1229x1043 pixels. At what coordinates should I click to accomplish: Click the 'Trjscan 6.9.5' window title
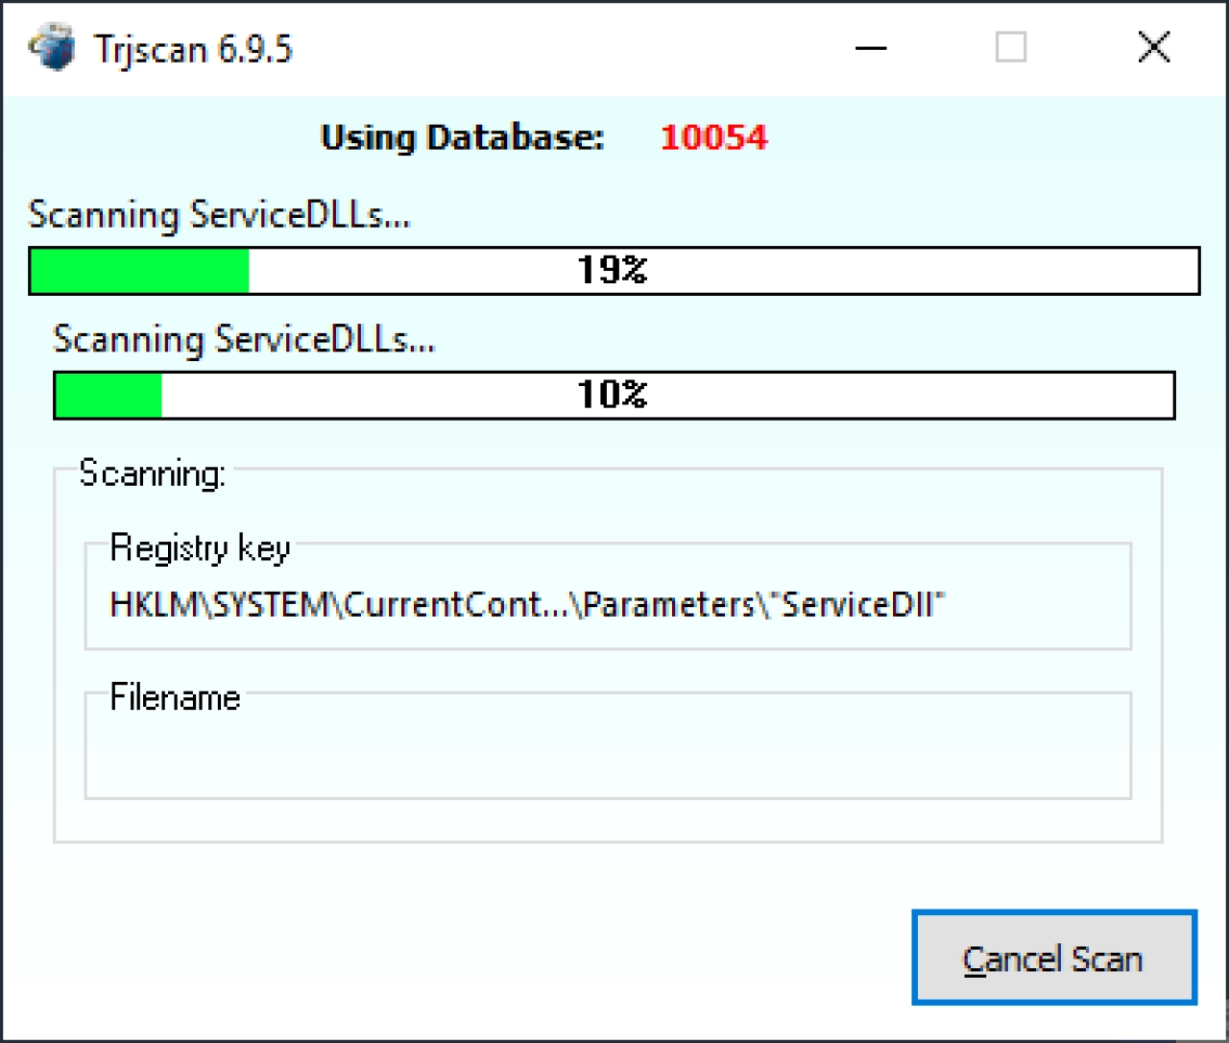click(192, 49)
